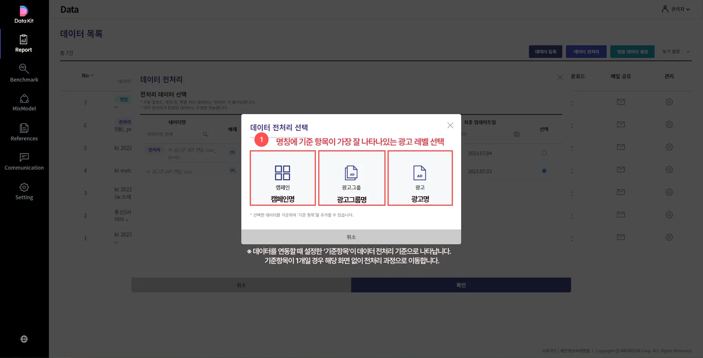
Task: Click mail share icon for row 1
Action: [x=621, y=237]
